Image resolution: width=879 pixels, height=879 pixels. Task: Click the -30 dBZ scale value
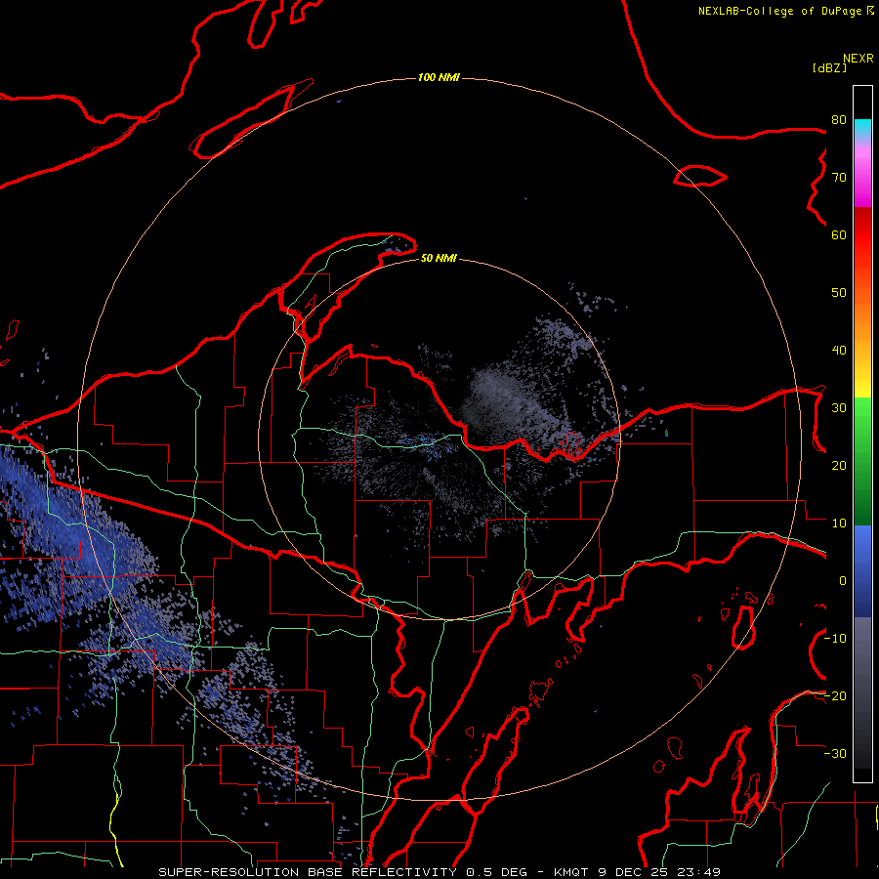coord(835,754)
